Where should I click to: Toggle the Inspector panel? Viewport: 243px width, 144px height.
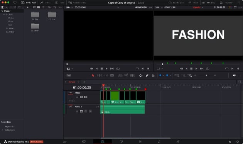(x=226, y=3)
